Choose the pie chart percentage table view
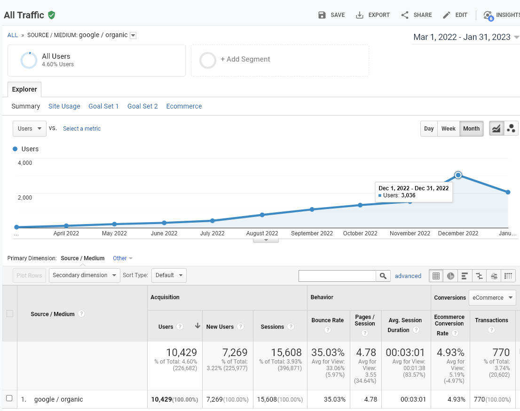 (450, 276)
